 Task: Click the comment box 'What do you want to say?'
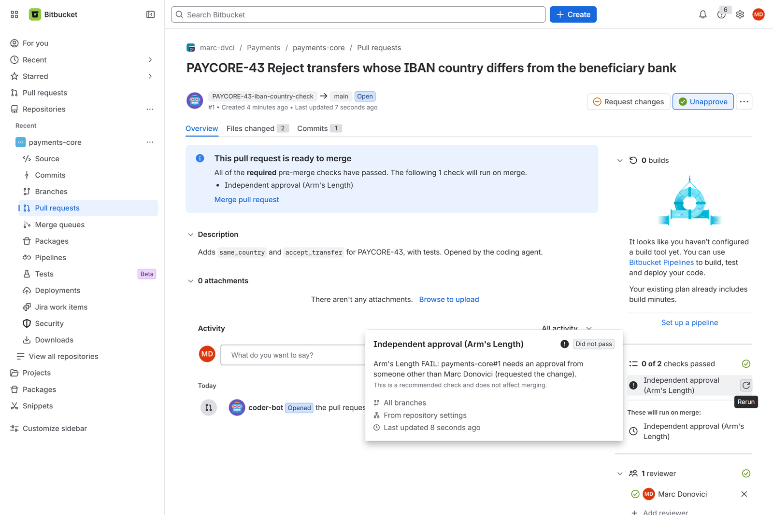293,355
